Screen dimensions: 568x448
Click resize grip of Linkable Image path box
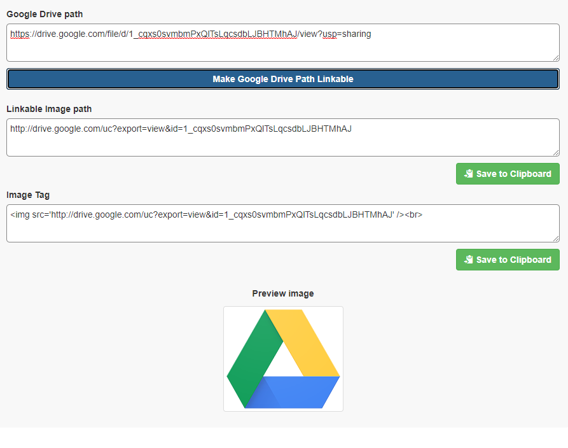coord(556,153)
